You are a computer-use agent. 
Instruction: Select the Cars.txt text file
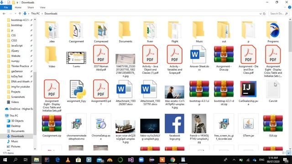[273, 91]
